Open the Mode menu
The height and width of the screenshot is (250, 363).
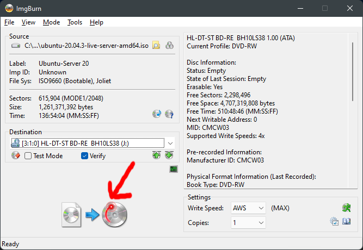[x=51, y=22]
